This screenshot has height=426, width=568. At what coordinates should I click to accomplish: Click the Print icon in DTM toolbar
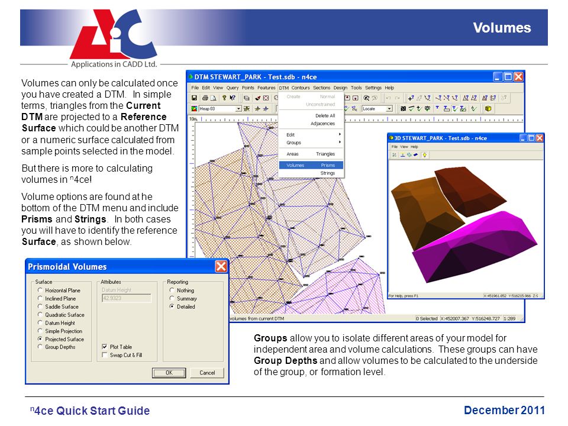click(205, 98)
